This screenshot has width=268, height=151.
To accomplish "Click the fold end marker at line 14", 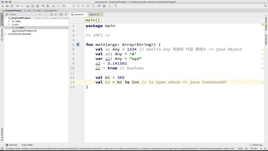I will point(84,87).
